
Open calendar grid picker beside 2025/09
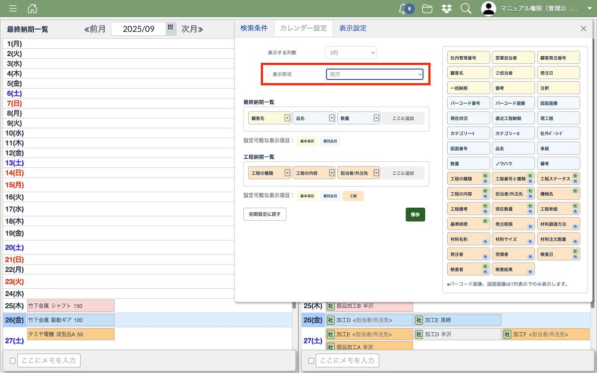pyautogui.click(x=171, y=28)
